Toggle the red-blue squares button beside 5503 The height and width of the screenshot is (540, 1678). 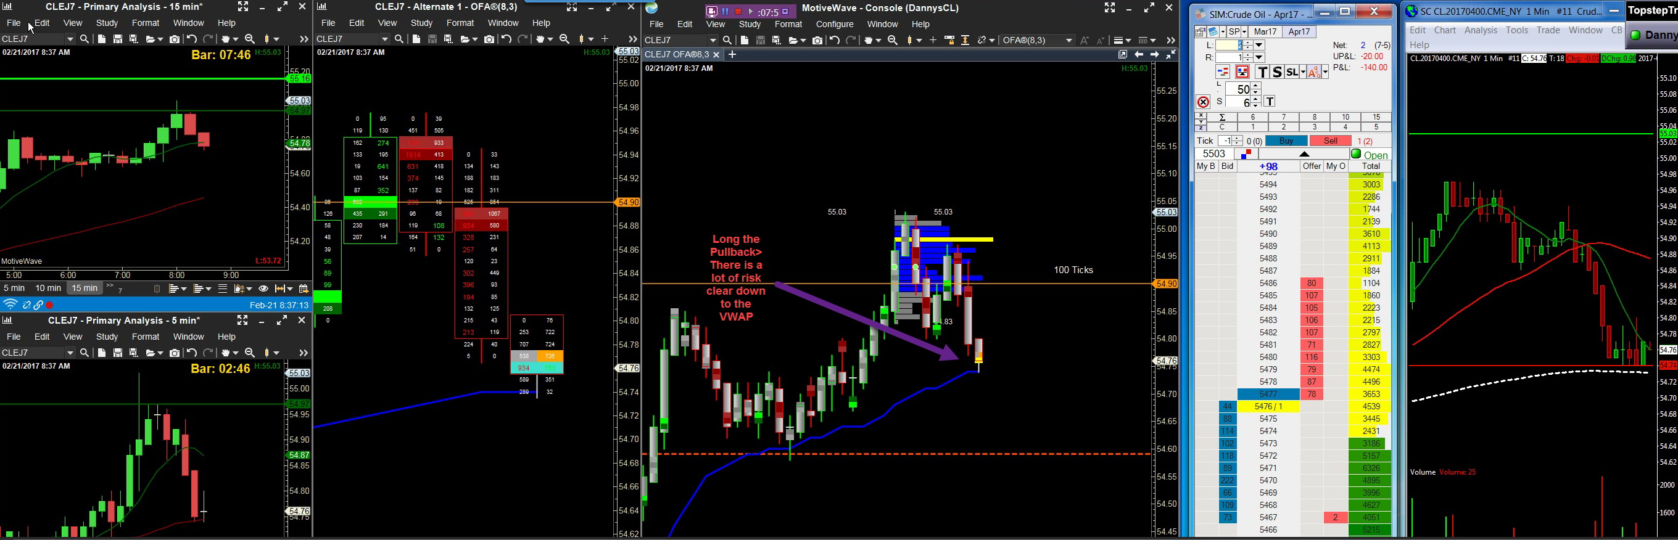[x=1246, y=154]
